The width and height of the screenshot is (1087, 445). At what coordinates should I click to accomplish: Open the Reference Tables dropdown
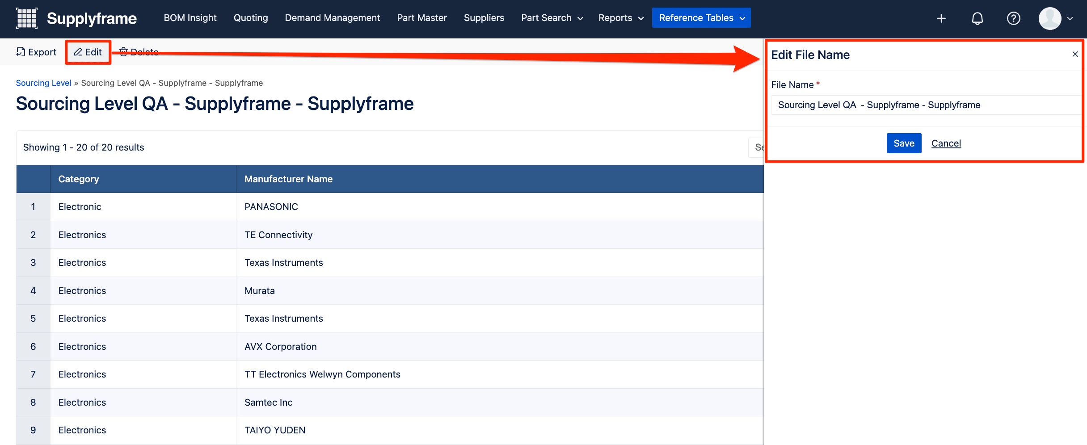[701, 18]
